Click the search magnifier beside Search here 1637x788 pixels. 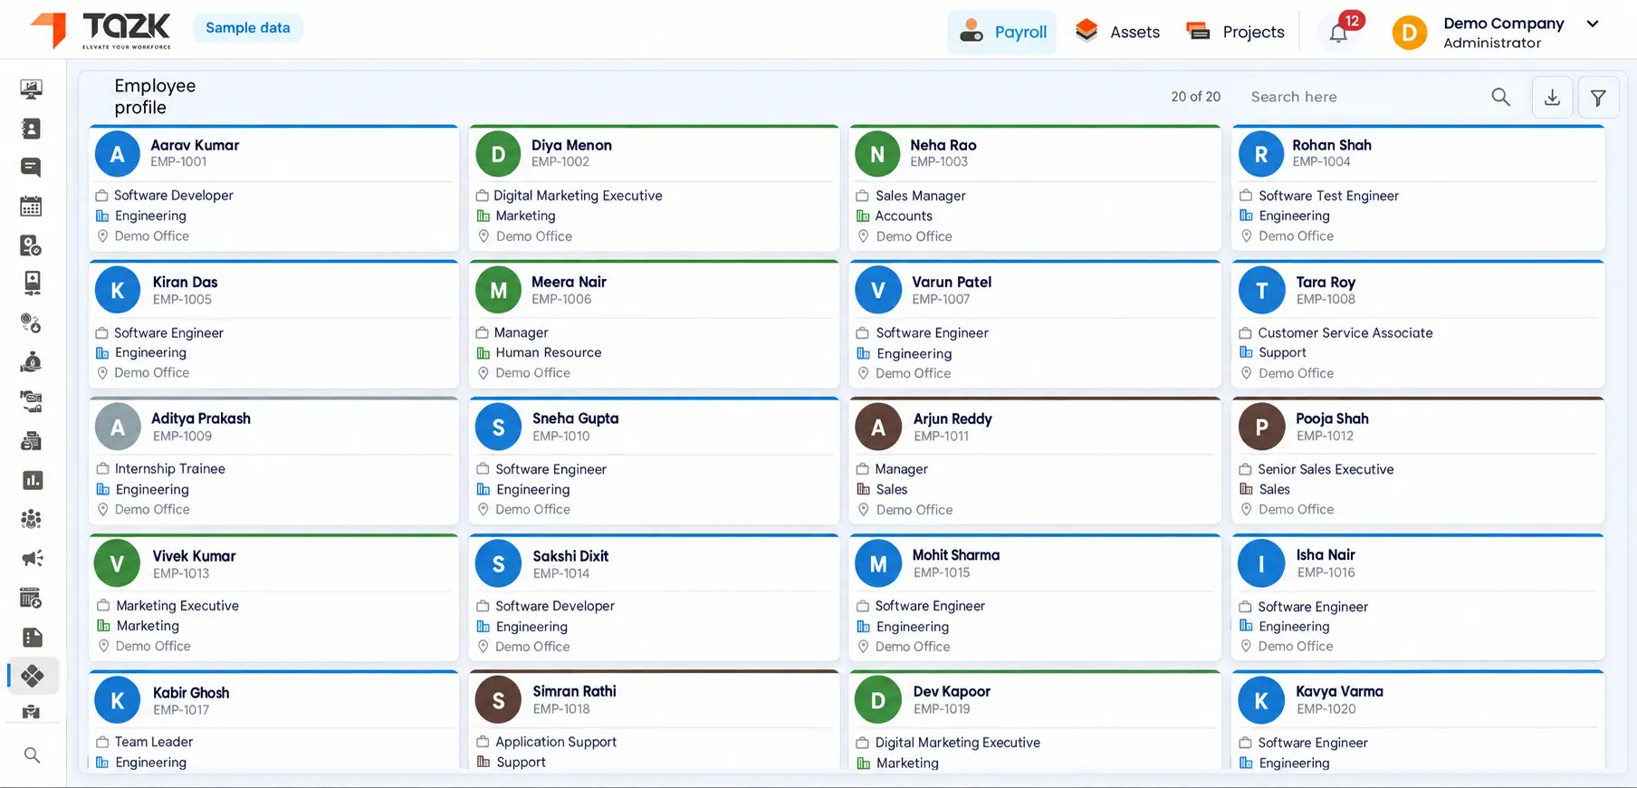(1500, 97)
